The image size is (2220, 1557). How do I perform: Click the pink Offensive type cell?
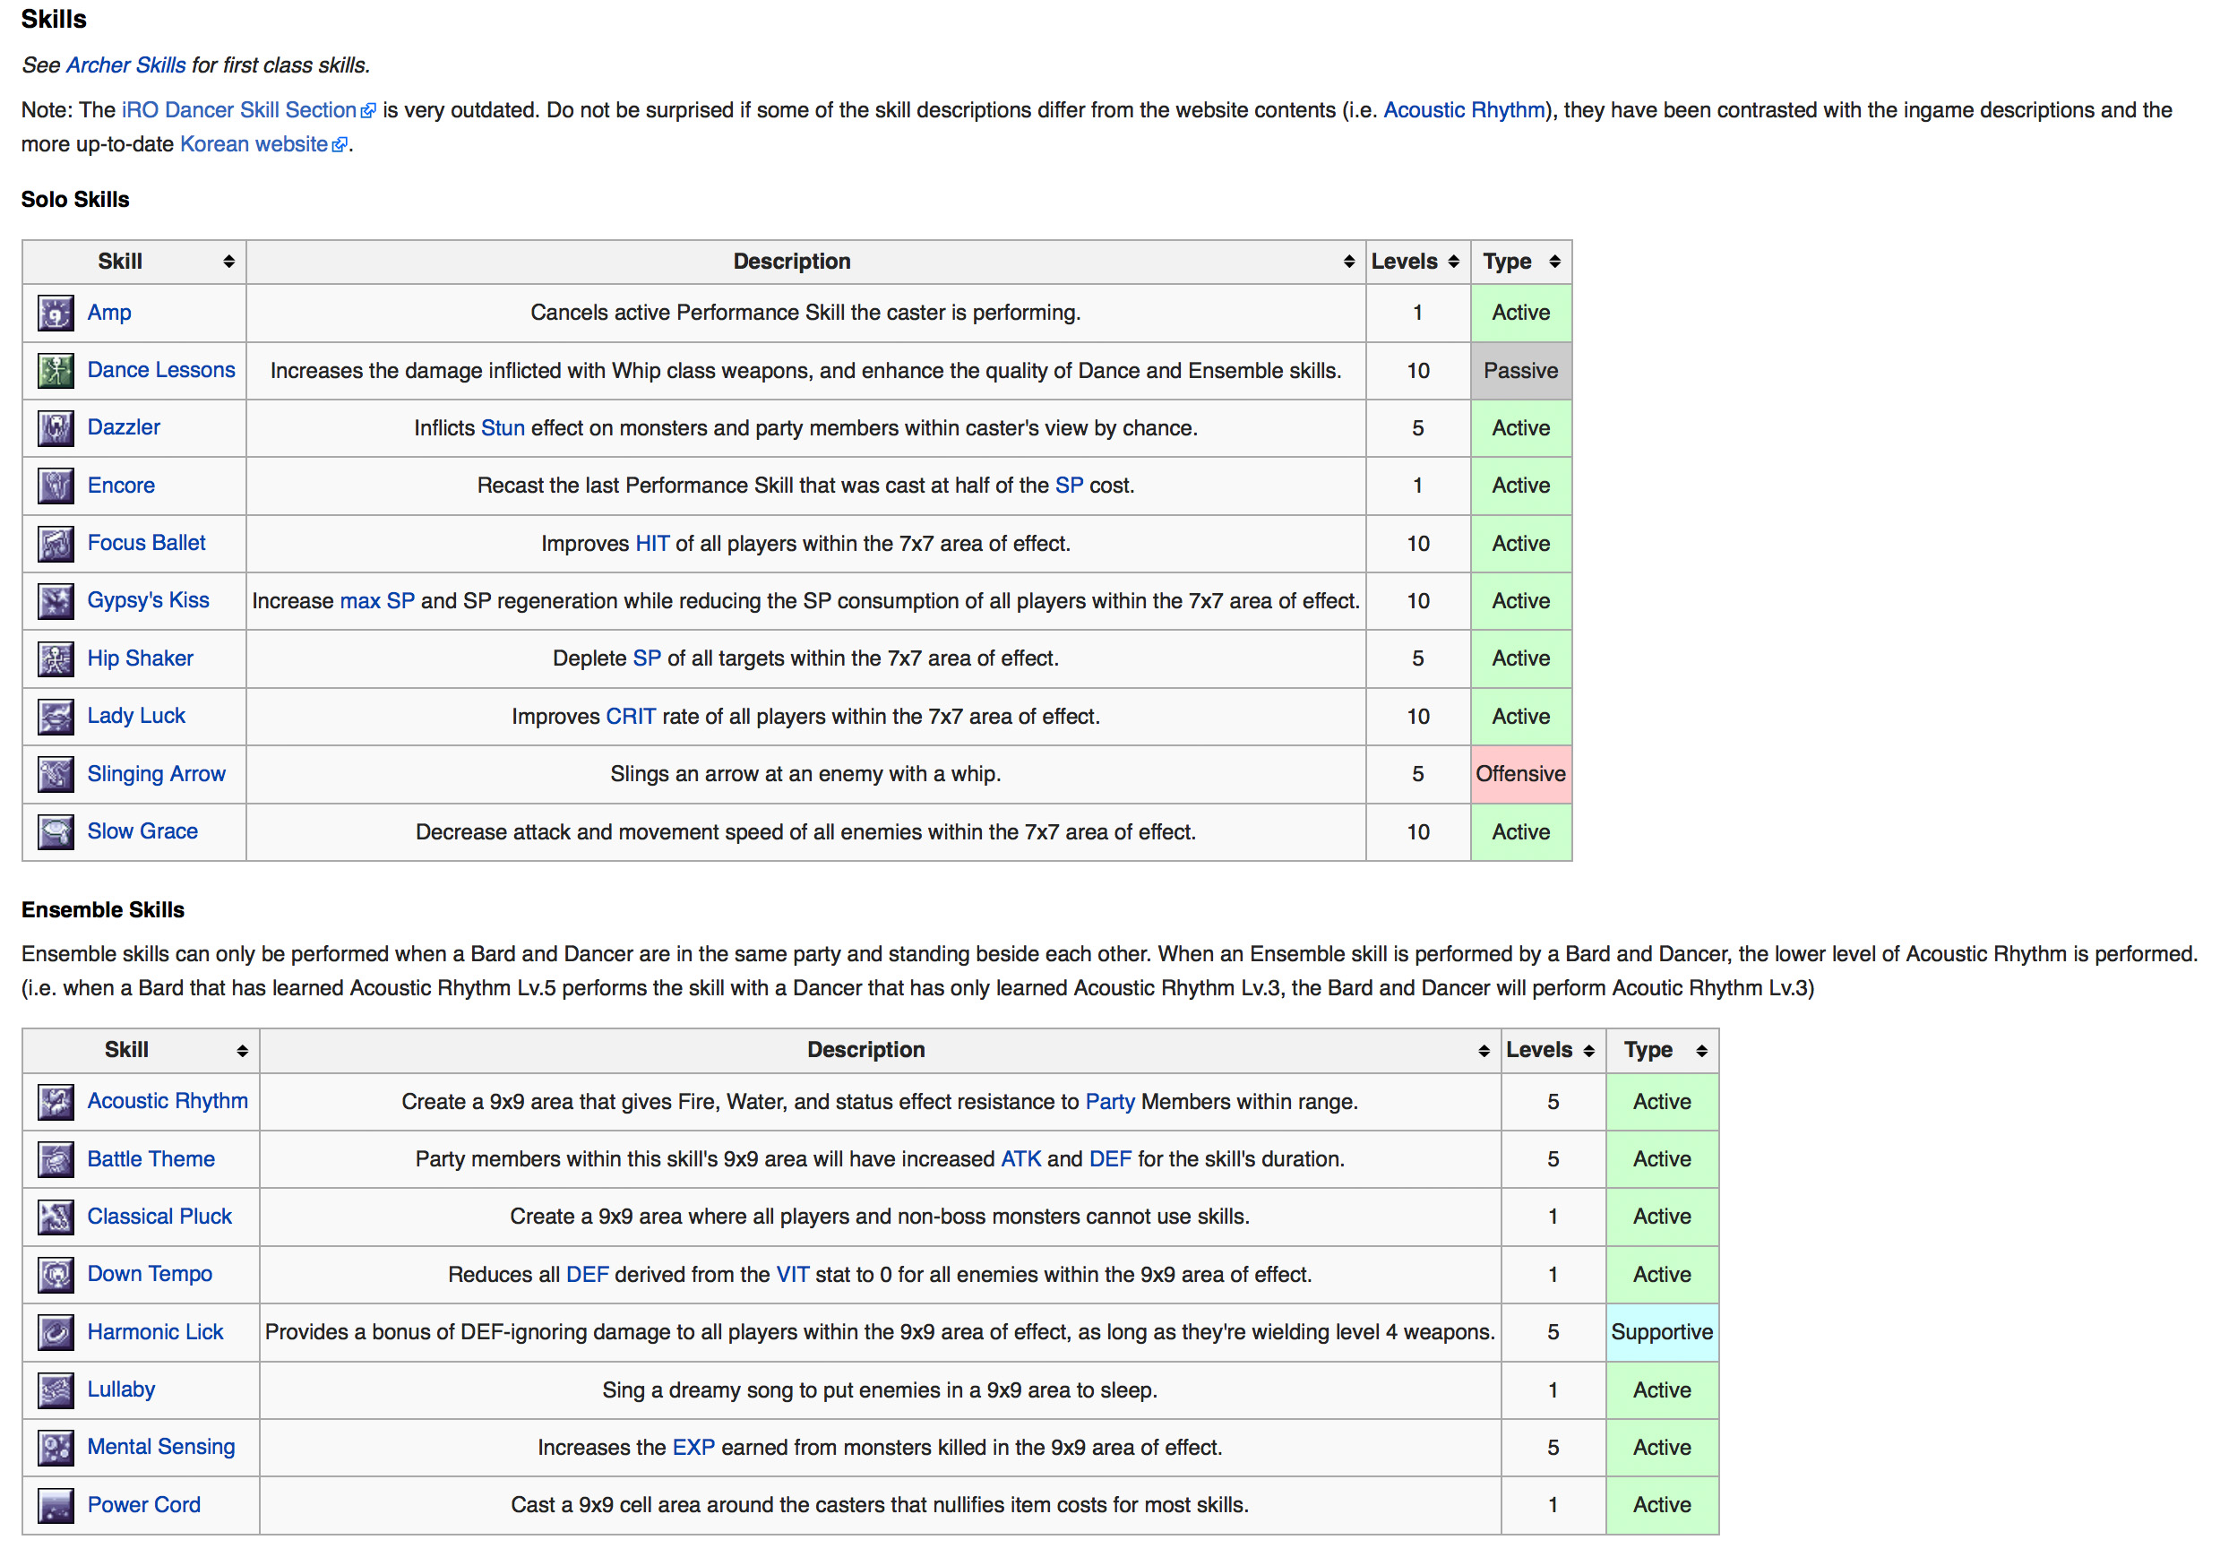pos(1521,775)
